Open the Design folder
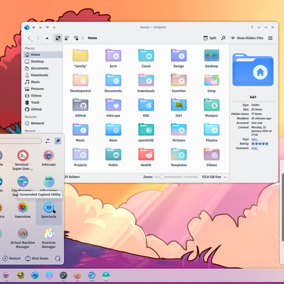 click(x=179, y=58)
